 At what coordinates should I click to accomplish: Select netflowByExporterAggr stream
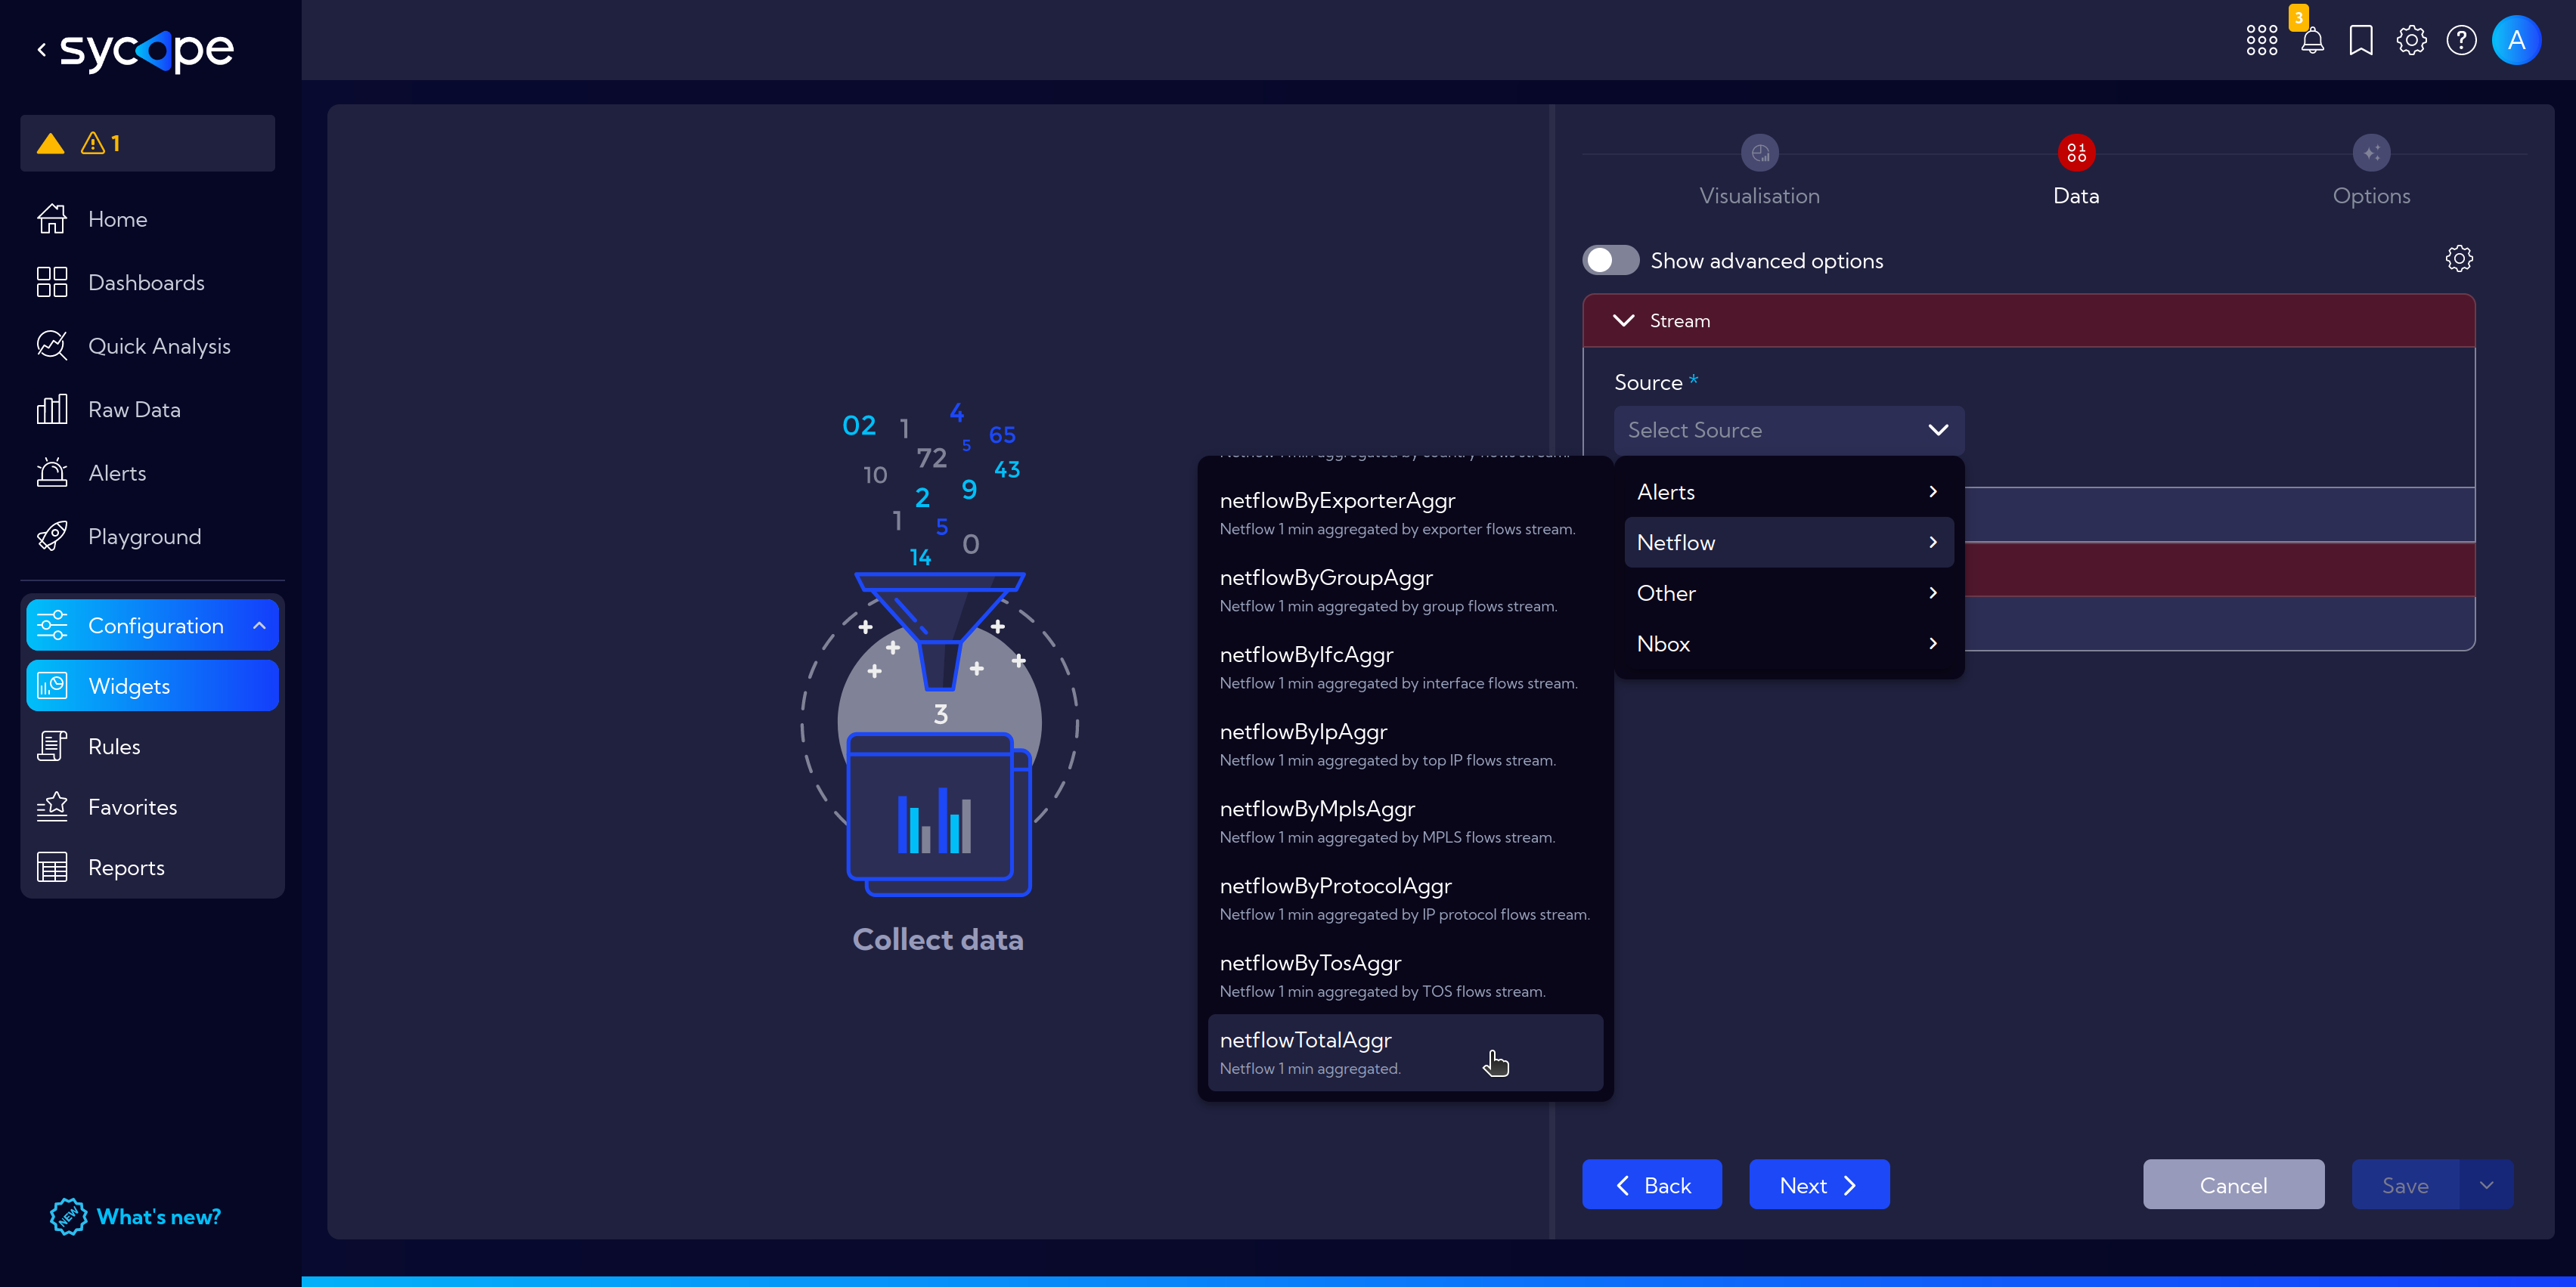coord(1405,514)
